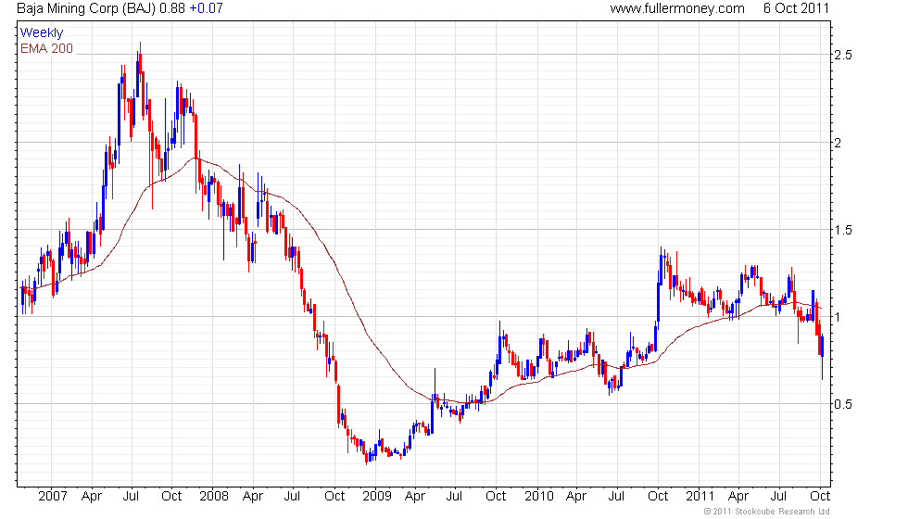908x519 pixels.
Task: Click the Baja Mining Corp (BAJ) title
Action: click(x=85, y=8)
